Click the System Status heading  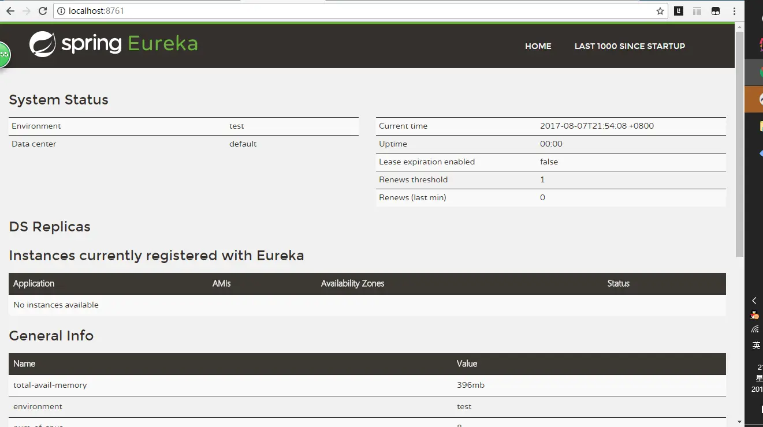coord(59,100)
